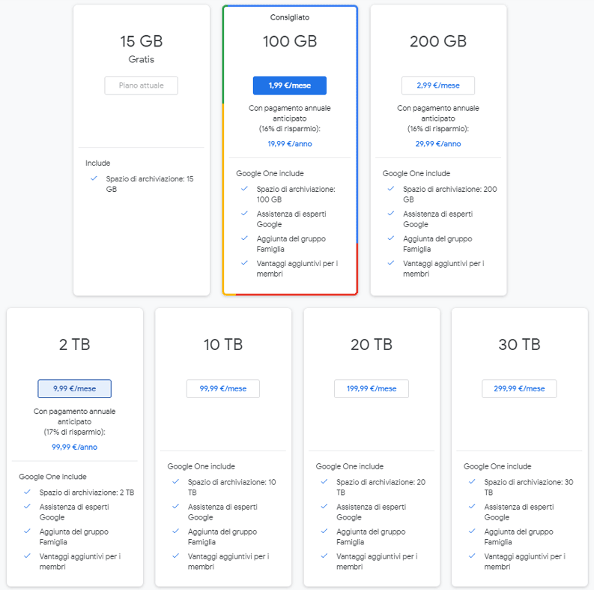Click 'Google One include' in the 20 TB card
Viewport: 594px width, 590px height.
(x=350, y=466)
